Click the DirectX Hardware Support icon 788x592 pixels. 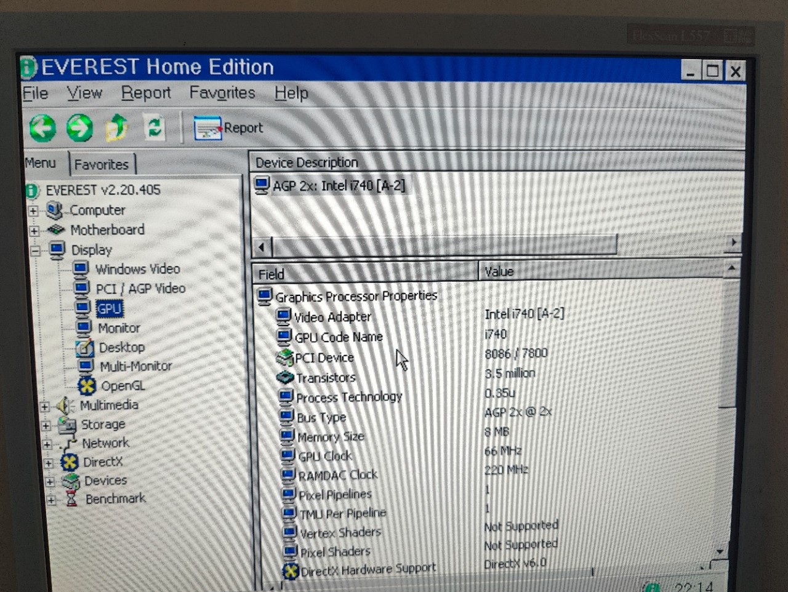[291, 571]
